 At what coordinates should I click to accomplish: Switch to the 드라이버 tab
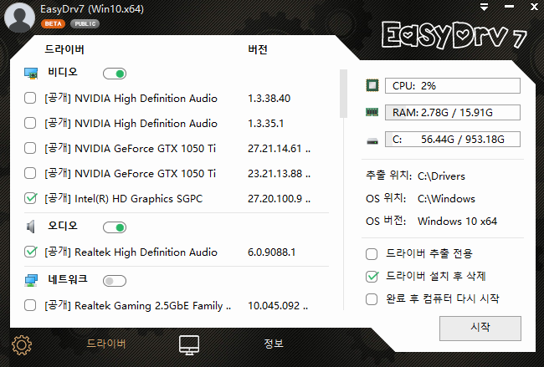point(106,344)
